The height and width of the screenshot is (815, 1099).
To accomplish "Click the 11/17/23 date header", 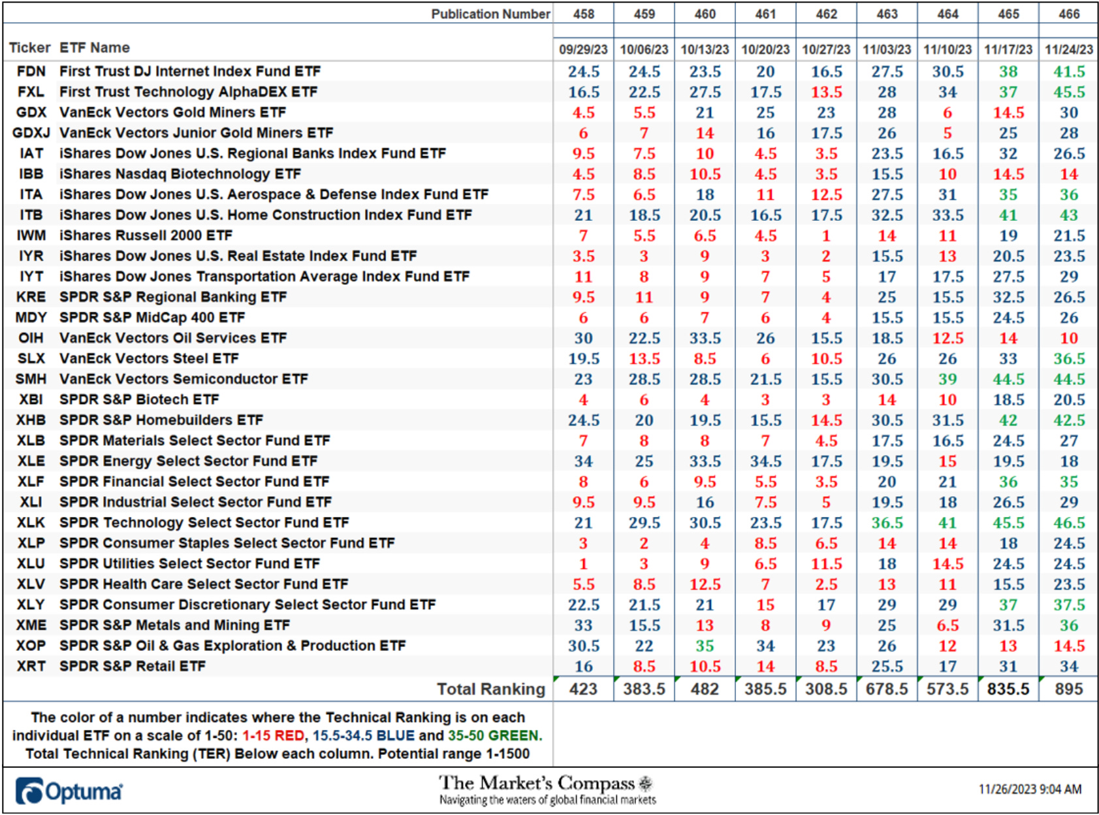I will (1008, 50).
